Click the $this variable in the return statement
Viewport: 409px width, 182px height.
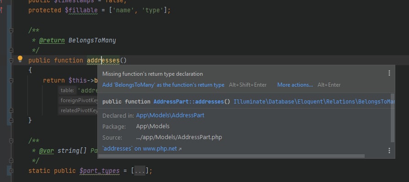click(x=77, y=80)
